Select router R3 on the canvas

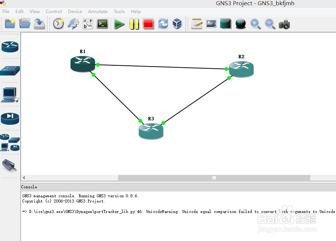151,131
